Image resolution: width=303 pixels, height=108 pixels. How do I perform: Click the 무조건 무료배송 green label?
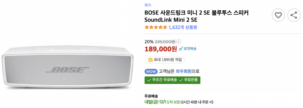point(162,80)
